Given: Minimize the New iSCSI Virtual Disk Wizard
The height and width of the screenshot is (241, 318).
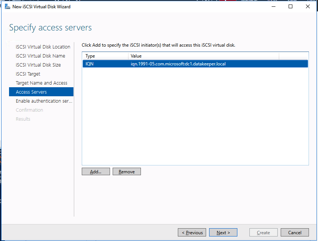Looking at the screenshot, I should 273,7.
